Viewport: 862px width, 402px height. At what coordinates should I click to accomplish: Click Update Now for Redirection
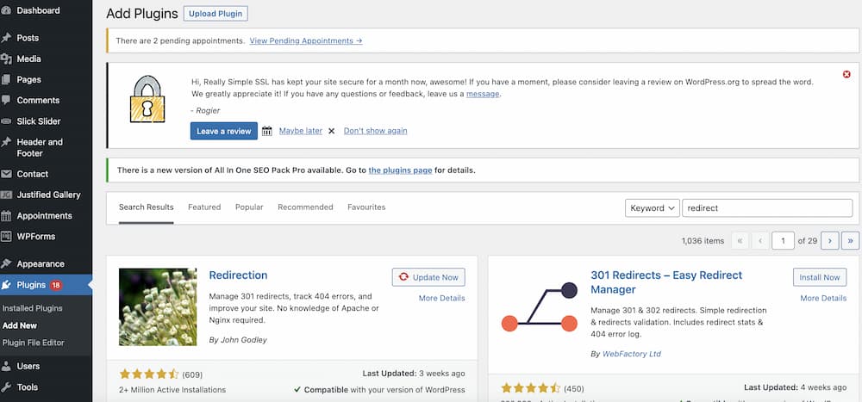click(428, 277)
